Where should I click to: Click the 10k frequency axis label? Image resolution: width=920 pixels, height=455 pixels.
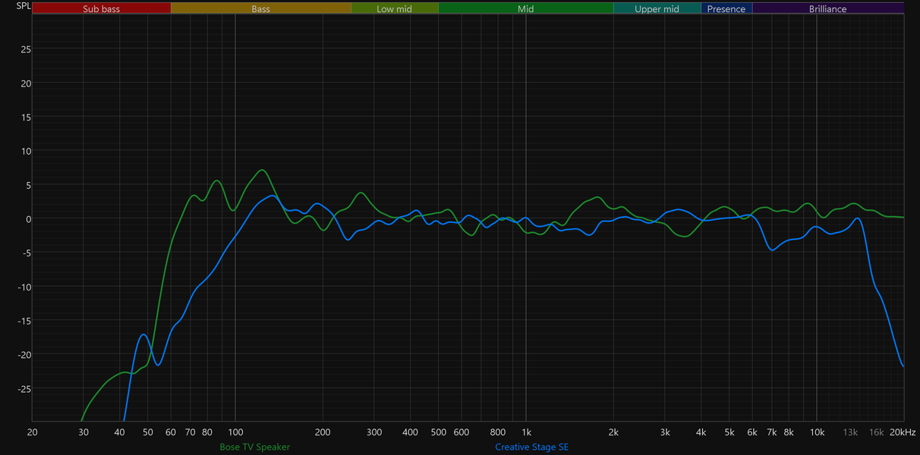click(817, 432)
